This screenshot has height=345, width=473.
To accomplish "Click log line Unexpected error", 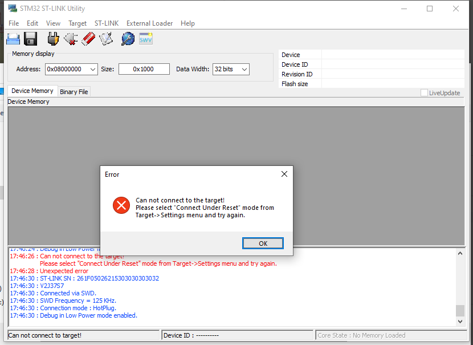I will point(49,271).
